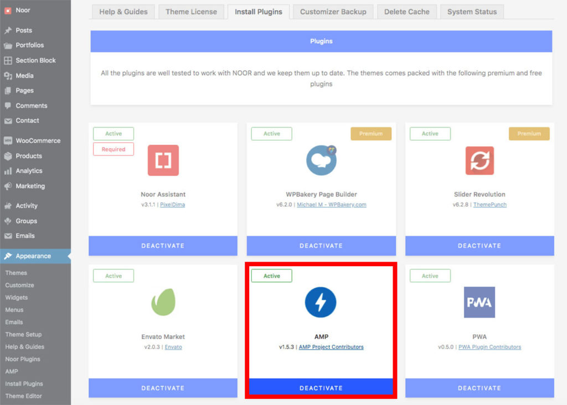Click the Marketing megaphone icon
This screenshot has width=567, height=405.
click(8, 186)
